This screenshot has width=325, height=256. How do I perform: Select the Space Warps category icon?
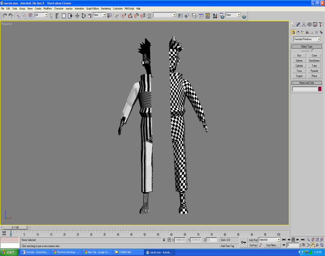pos(316,32)
